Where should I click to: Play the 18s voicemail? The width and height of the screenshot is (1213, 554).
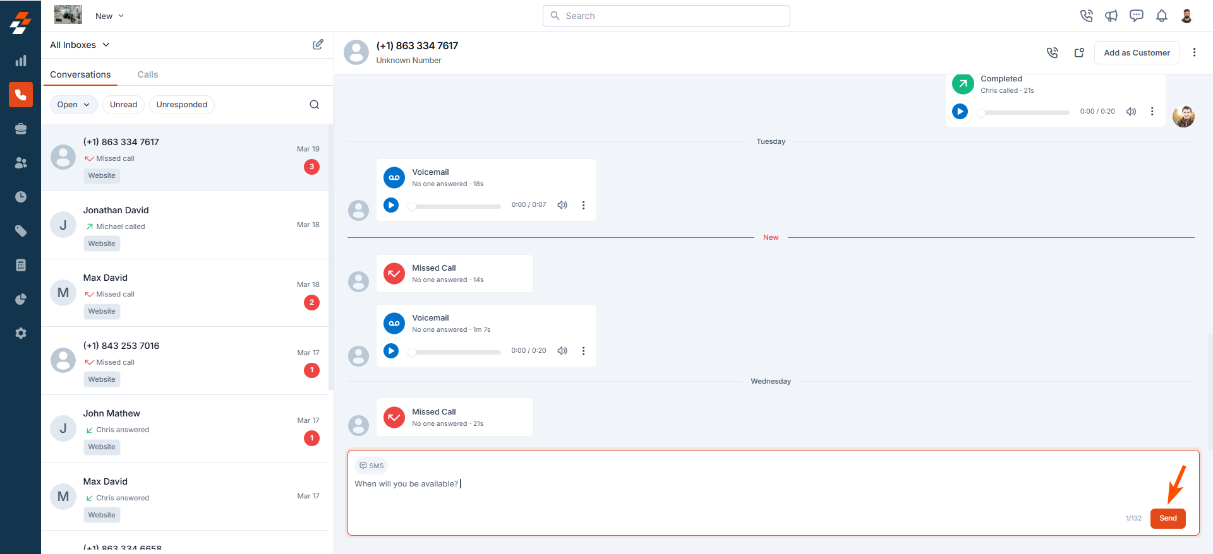(x=391, y=205)
